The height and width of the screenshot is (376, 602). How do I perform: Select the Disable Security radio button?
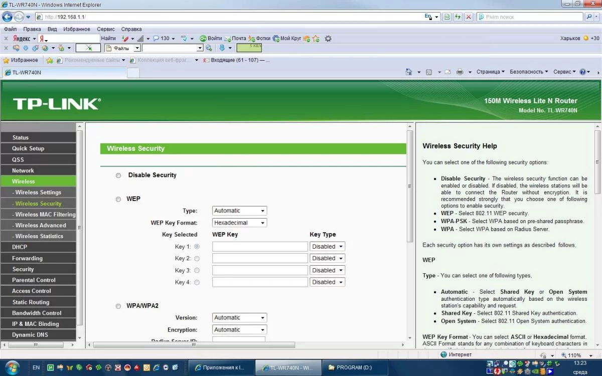(x=118, y=175)
